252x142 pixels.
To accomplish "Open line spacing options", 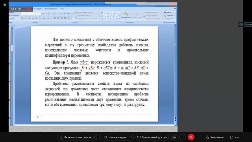I will [x=72, y=14].
